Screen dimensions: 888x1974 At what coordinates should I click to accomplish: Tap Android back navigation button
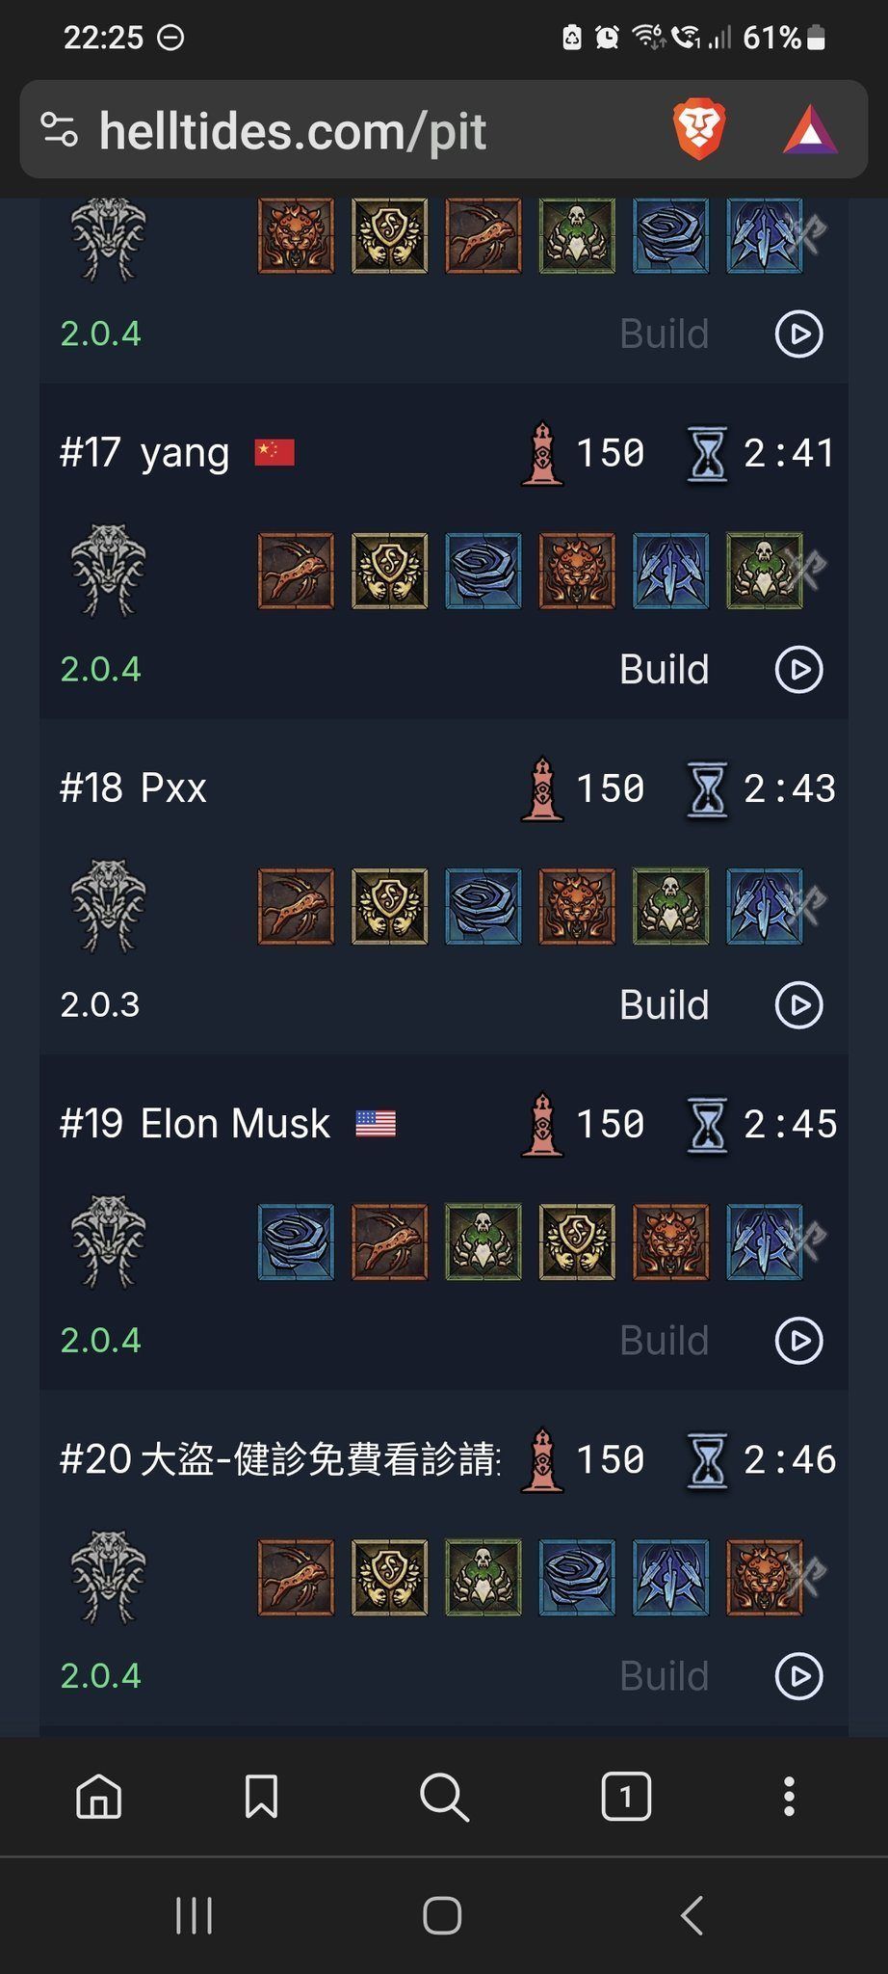coord(692,1915)
